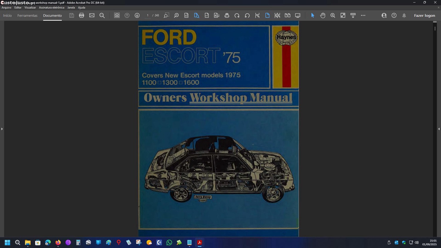The width and height of the screenshot is (441, 248).
Task: Click the Fazer logon button
Action: [424, 16]
